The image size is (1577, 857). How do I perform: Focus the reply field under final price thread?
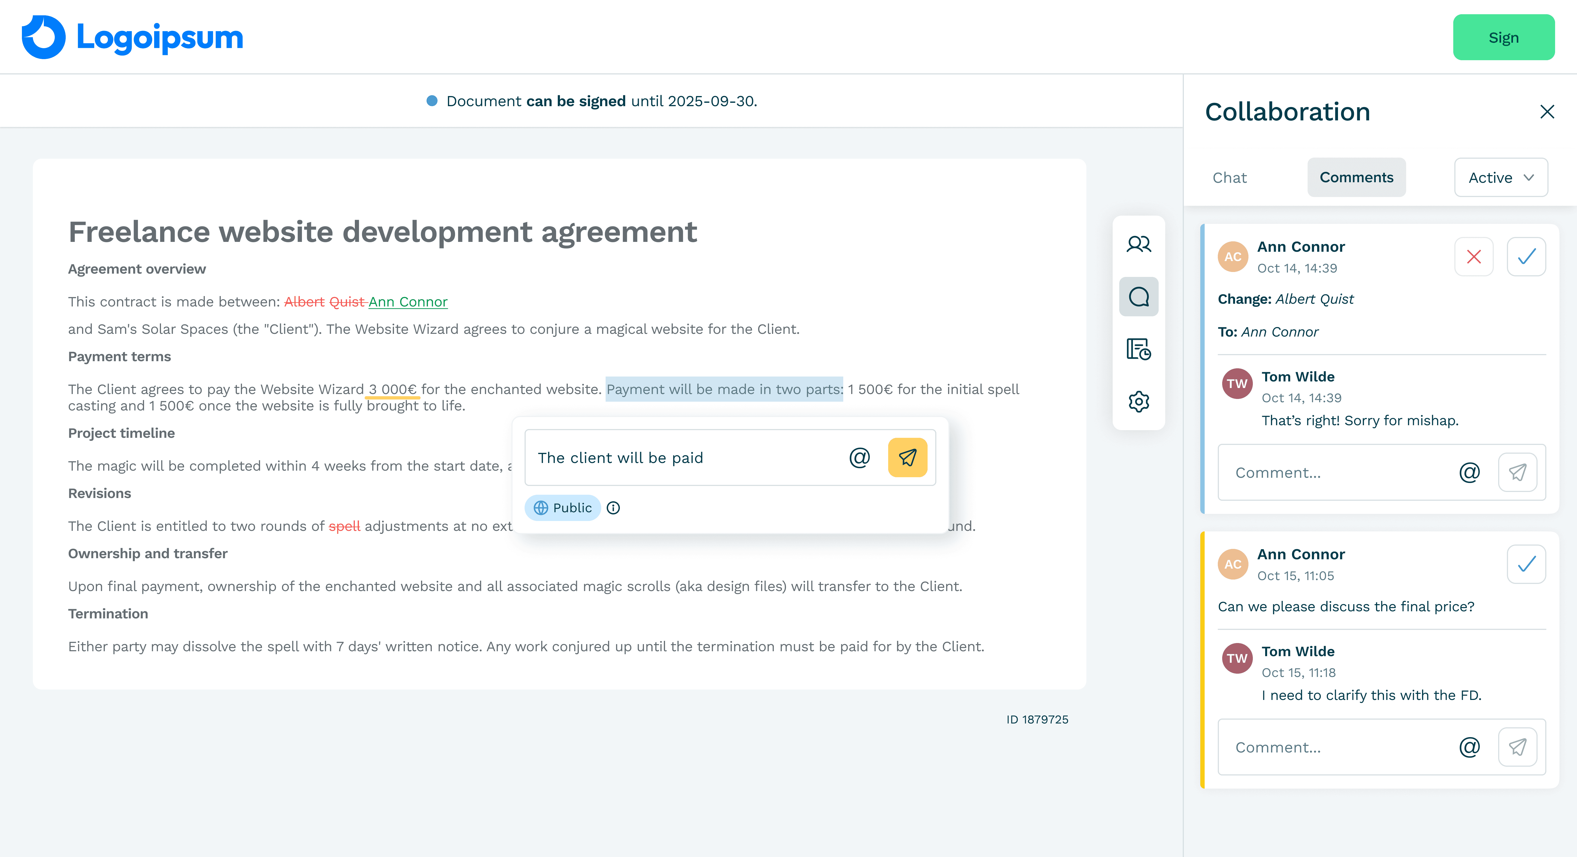(x=1335, y=747)
